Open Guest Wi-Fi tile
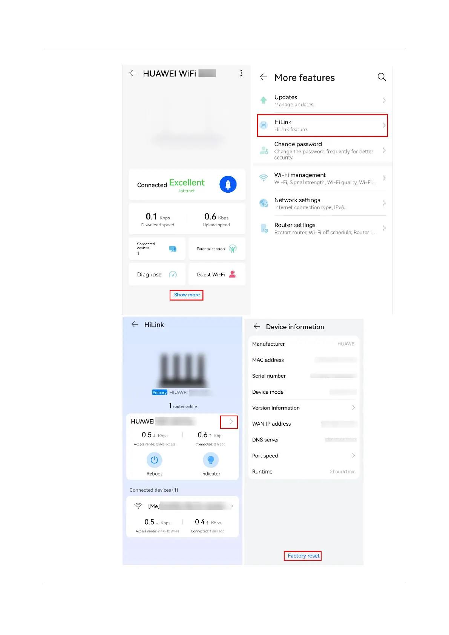449x635 pixels. (217, 275)
